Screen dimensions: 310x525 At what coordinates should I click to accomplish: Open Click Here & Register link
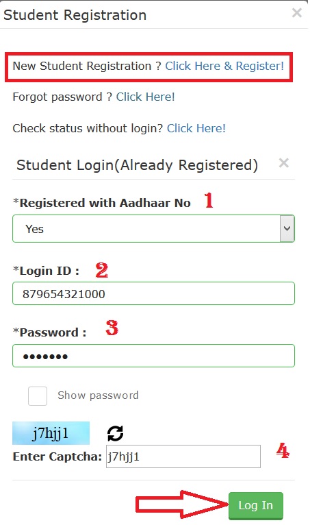[x=224, y=66]
